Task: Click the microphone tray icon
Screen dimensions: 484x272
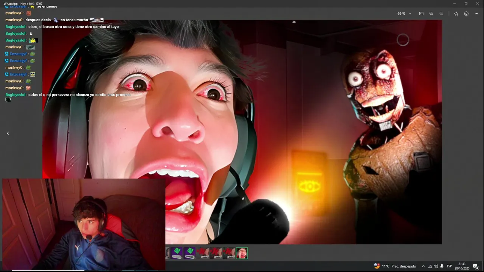Action: click(x=442, y=266)
